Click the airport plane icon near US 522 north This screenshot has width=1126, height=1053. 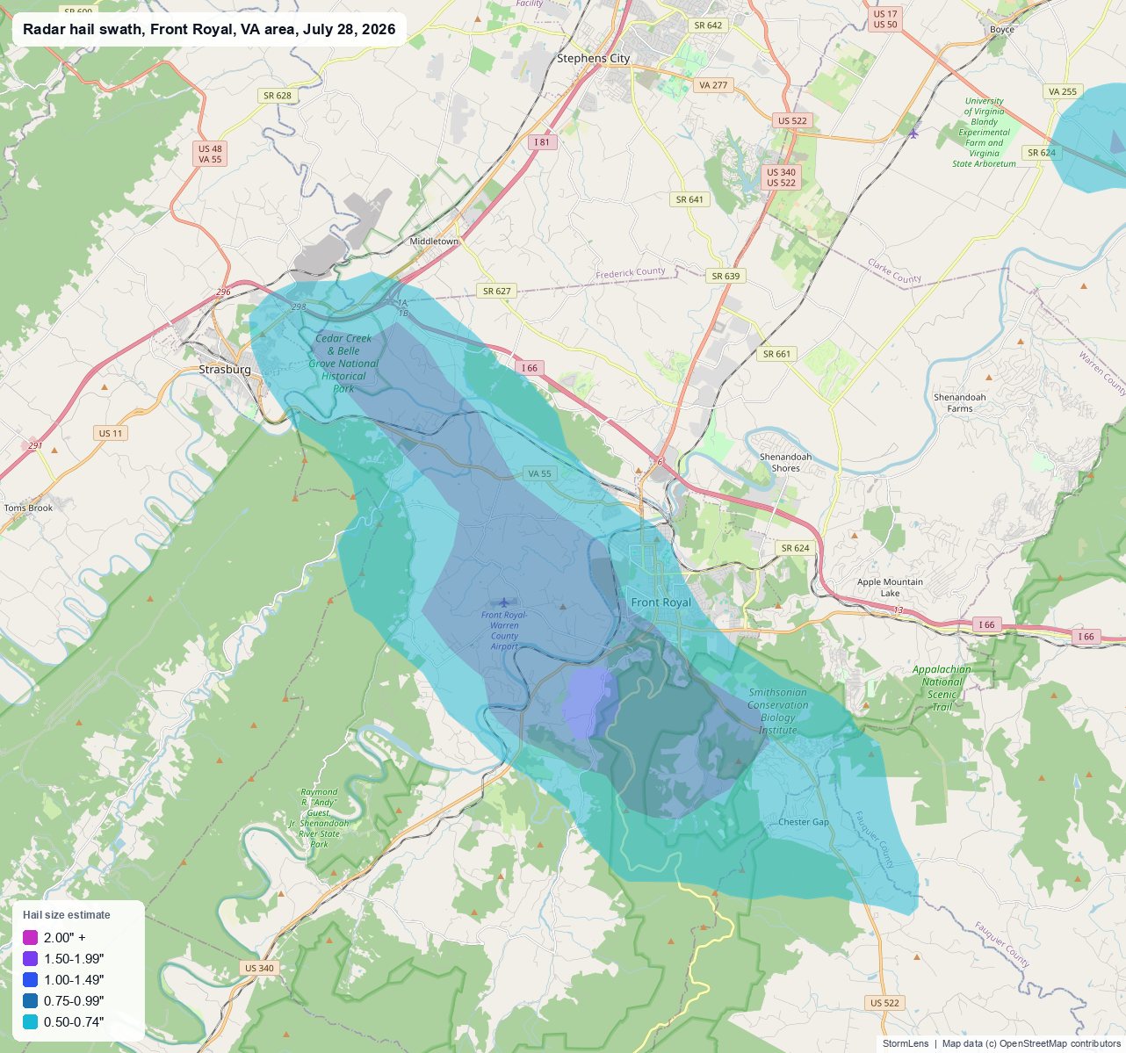coord(913,133)
